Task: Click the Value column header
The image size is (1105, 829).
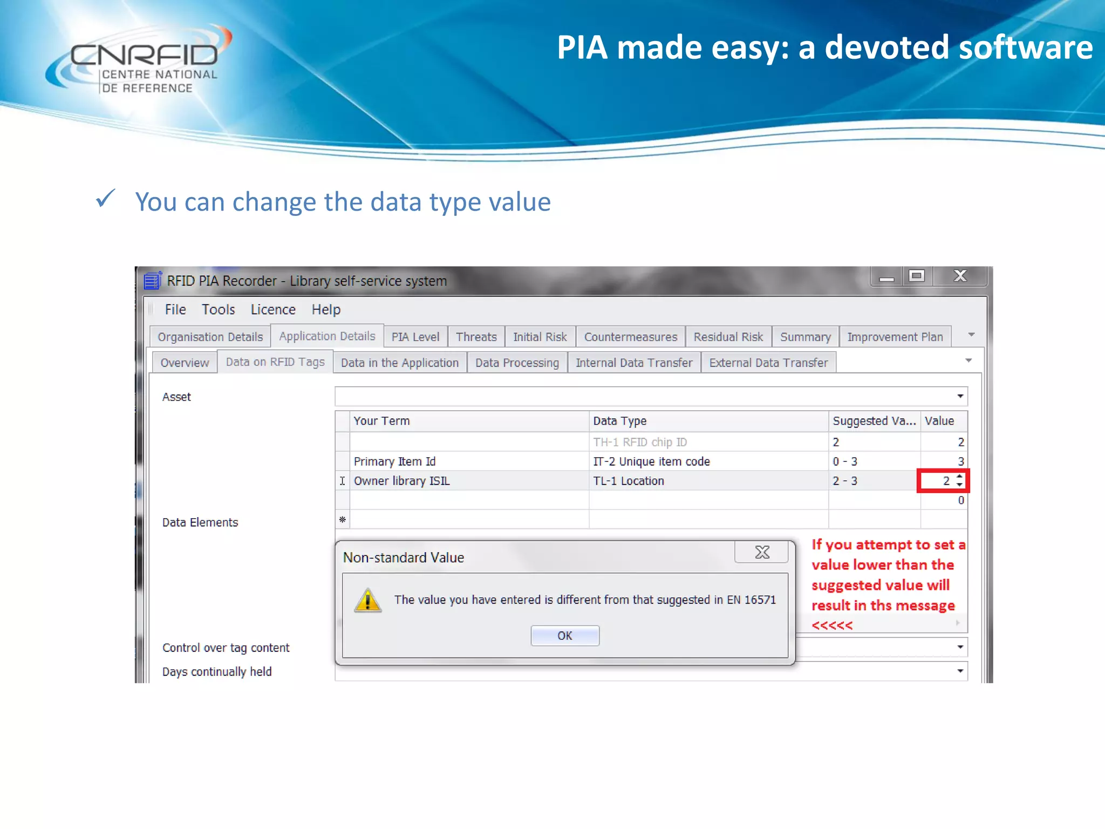Action: (944, 421)
